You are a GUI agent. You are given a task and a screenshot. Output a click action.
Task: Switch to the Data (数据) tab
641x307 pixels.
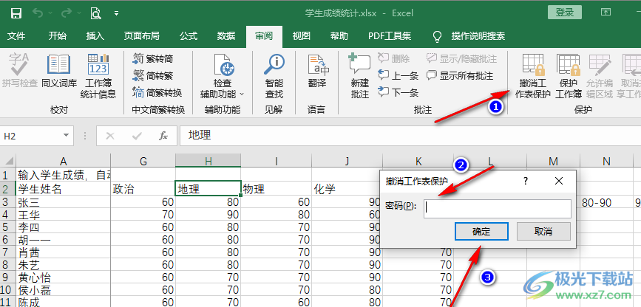pyautogui.click(x=226, y=35)
